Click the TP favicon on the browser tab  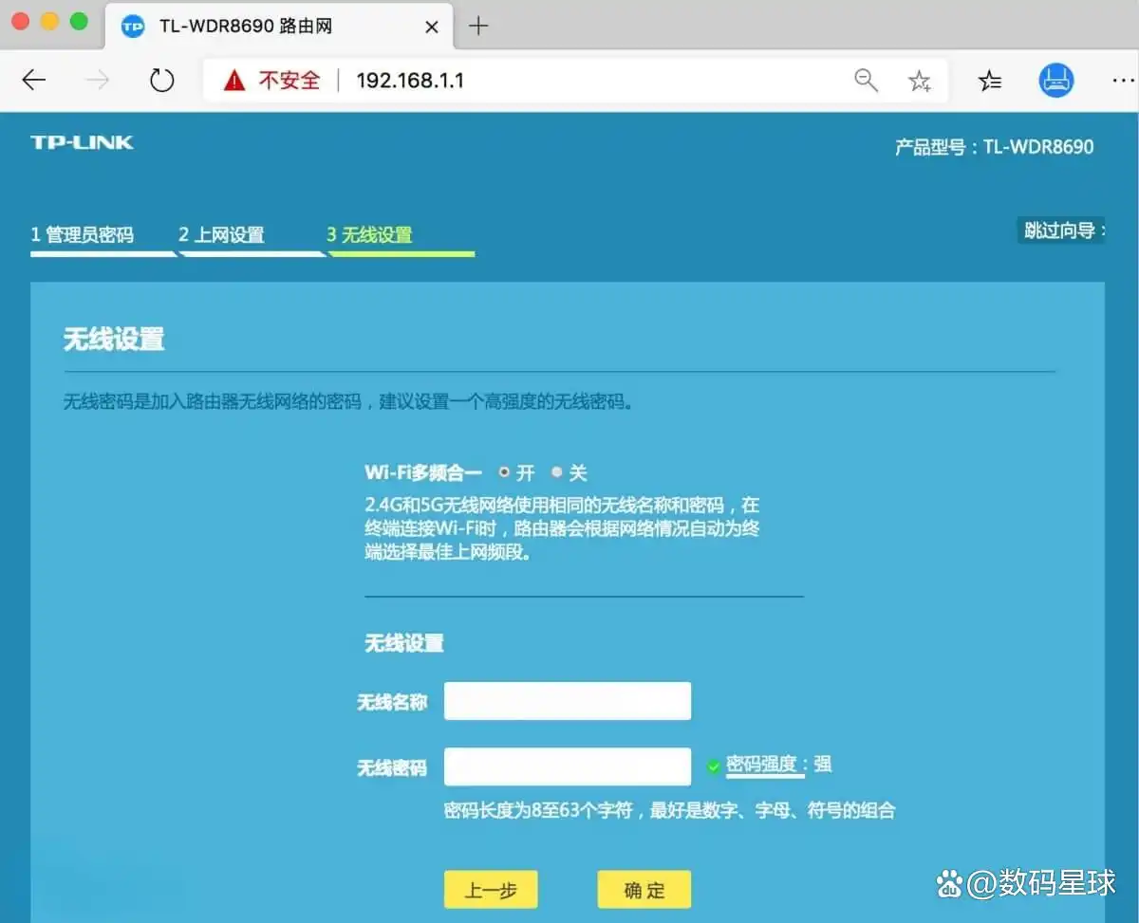point(134,26)
